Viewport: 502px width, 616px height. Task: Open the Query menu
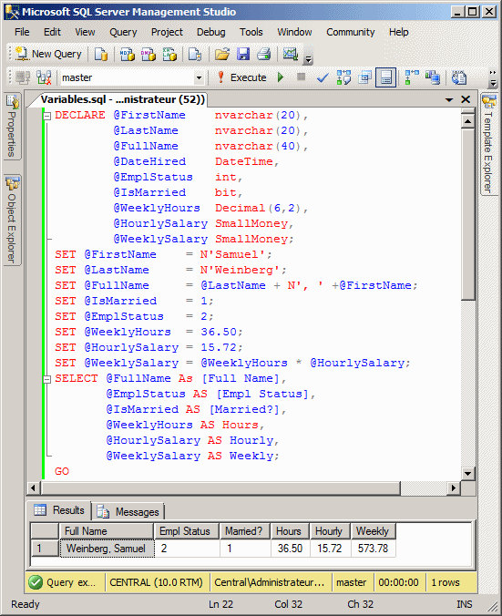click(x=123, y=32)
